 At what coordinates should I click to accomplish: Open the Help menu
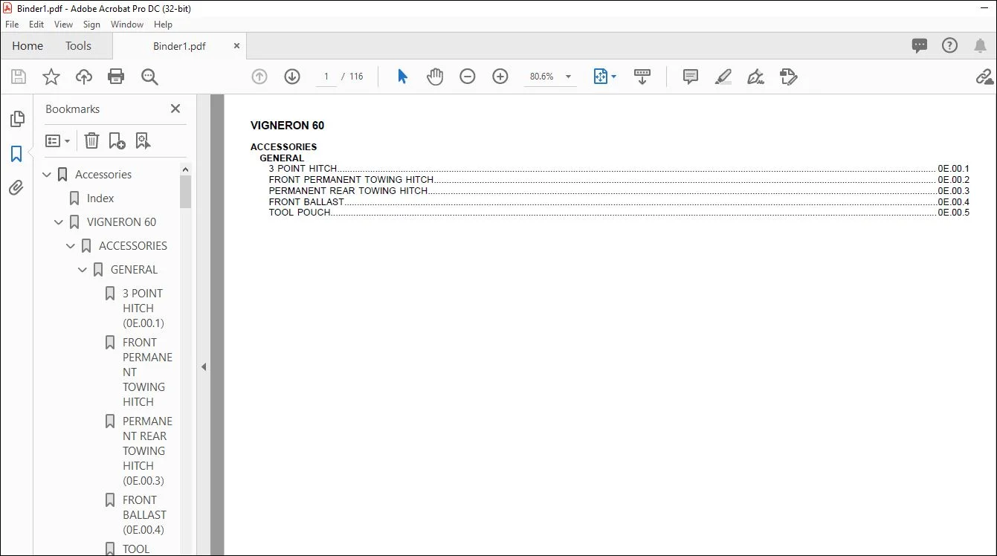163,25
